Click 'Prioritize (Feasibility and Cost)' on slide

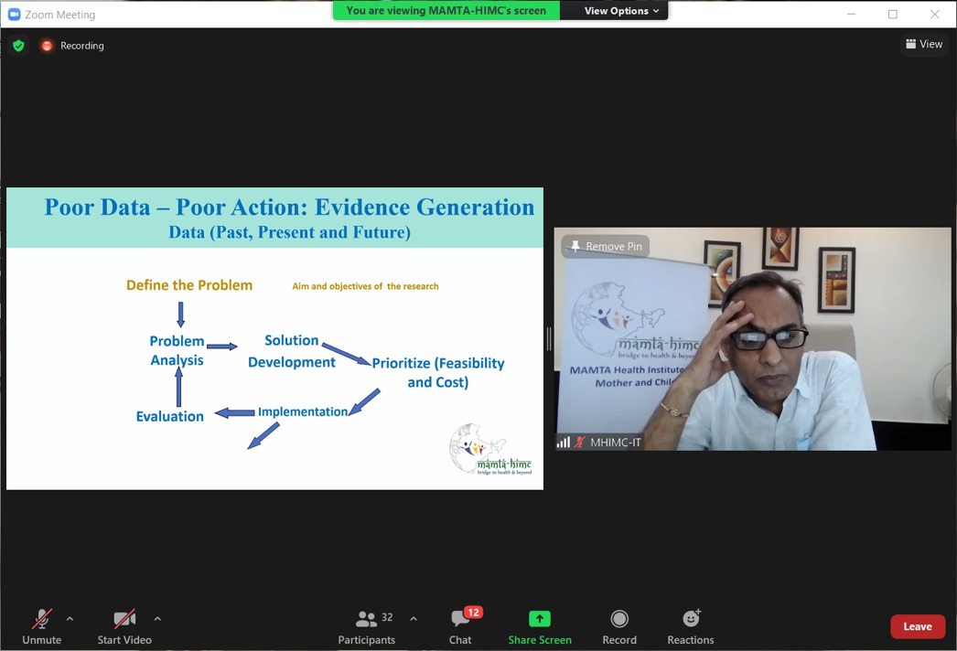(x=438, y=372)
